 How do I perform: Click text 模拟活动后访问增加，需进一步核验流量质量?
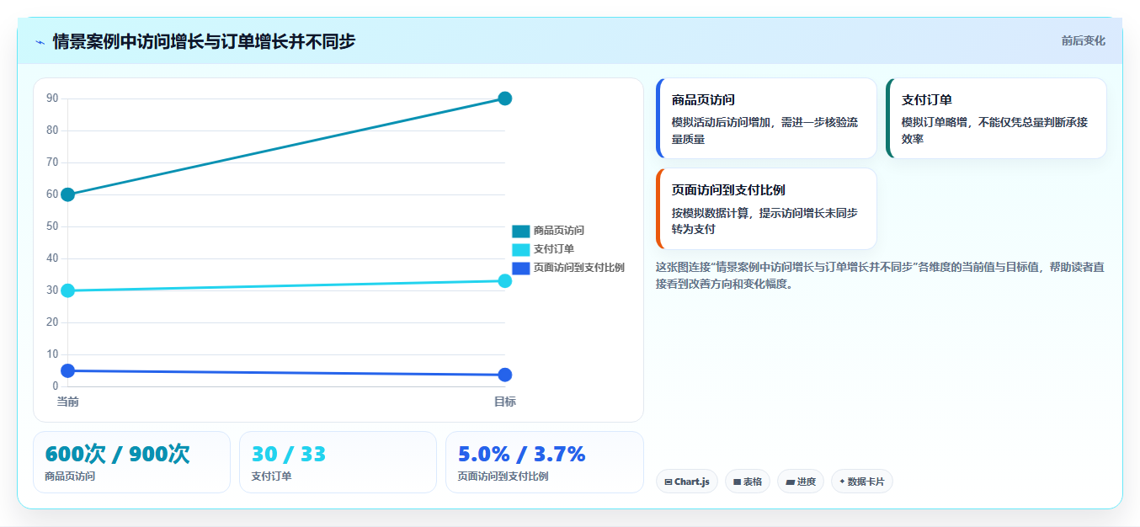[764, 130]
